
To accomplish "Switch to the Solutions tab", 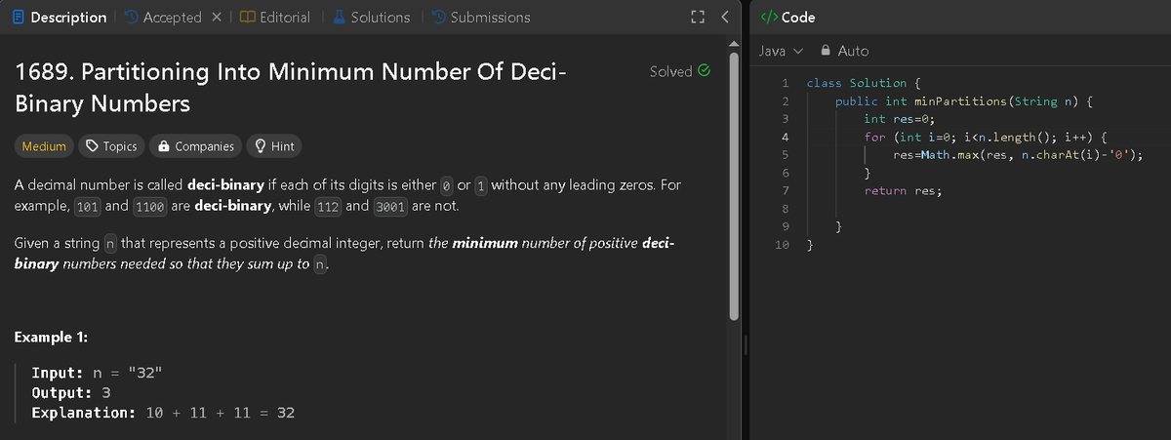I will [x=370, y=17].
